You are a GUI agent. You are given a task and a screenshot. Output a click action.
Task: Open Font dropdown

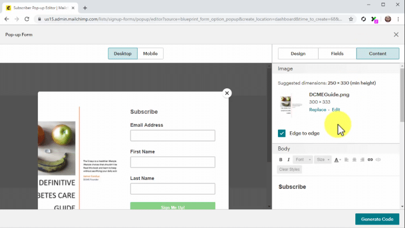pyautogui.click(x=303, y=160)
